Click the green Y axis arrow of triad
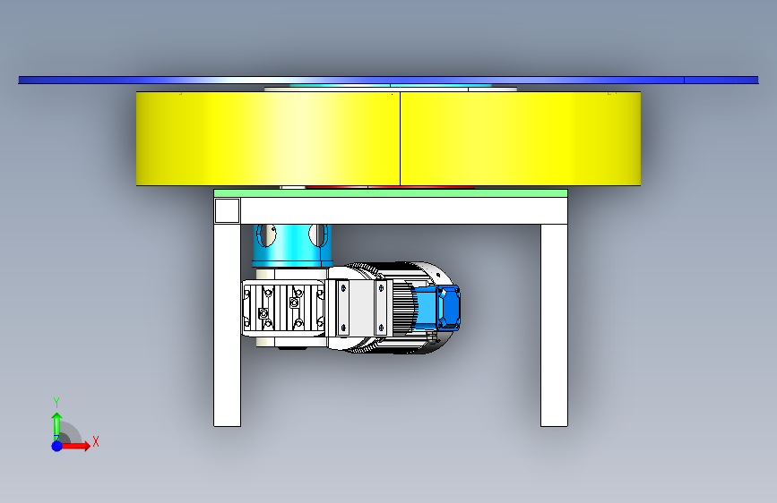Image resolution: width=777 pixels, height=503 pixels. pos(57,426)
